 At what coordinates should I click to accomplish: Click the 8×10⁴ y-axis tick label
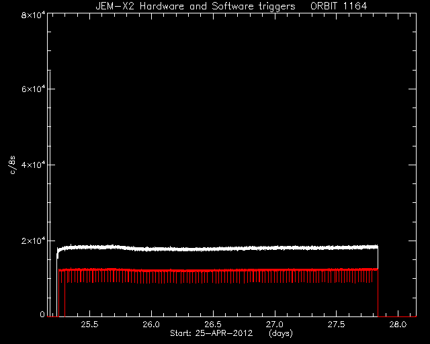[33, 15]
